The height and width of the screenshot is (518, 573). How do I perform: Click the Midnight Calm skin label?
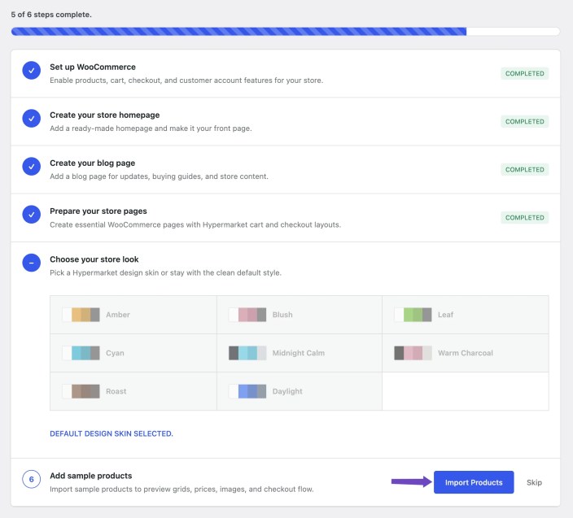coord(299,353)
